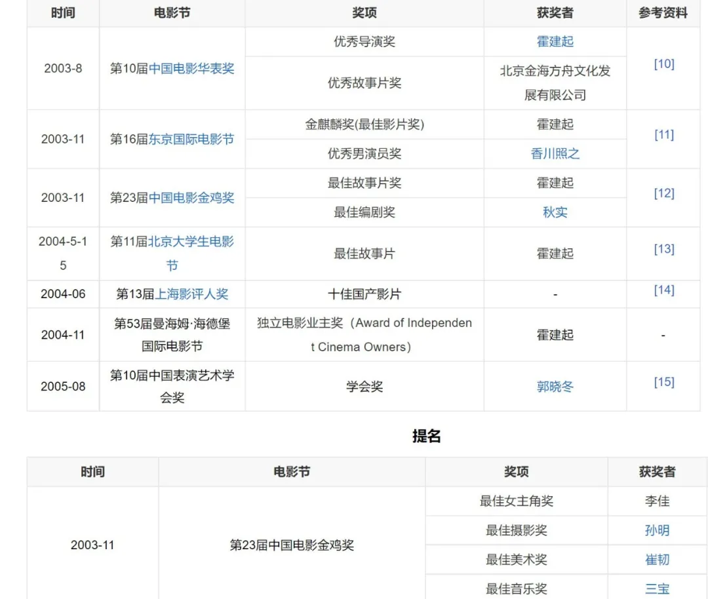The image size is (708, 599).
Task: Open the 中国电影华表奖 link
Action: [x=191, y=69]
